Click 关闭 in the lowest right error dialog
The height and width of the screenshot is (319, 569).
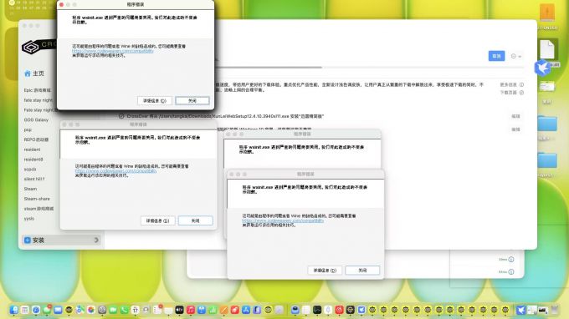[x=362, y=270]
